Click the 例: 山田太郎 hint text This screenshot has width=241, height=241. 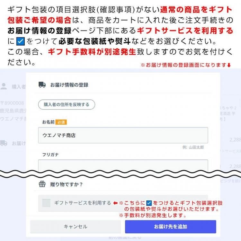point(193,147)
